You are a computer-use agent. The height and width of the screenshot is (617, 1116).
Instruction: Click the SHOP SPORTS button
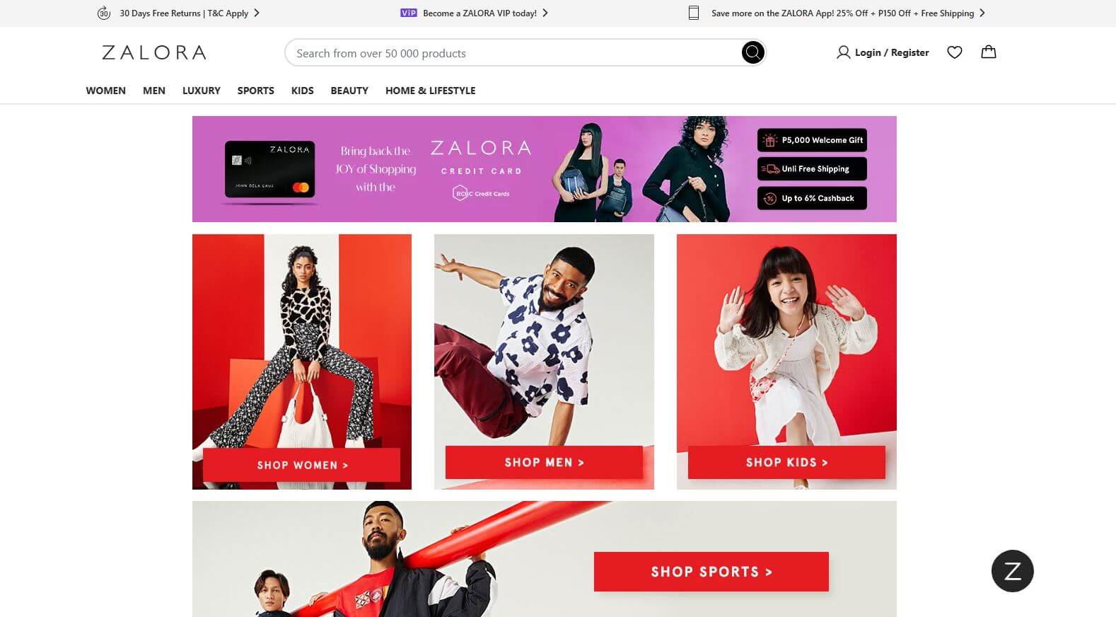coord(711,572)
